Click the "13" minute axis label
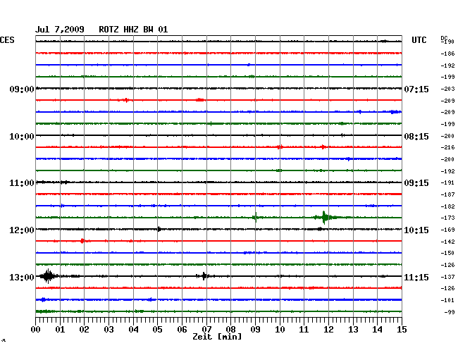The image size is (458, 348). coord(353,329)
